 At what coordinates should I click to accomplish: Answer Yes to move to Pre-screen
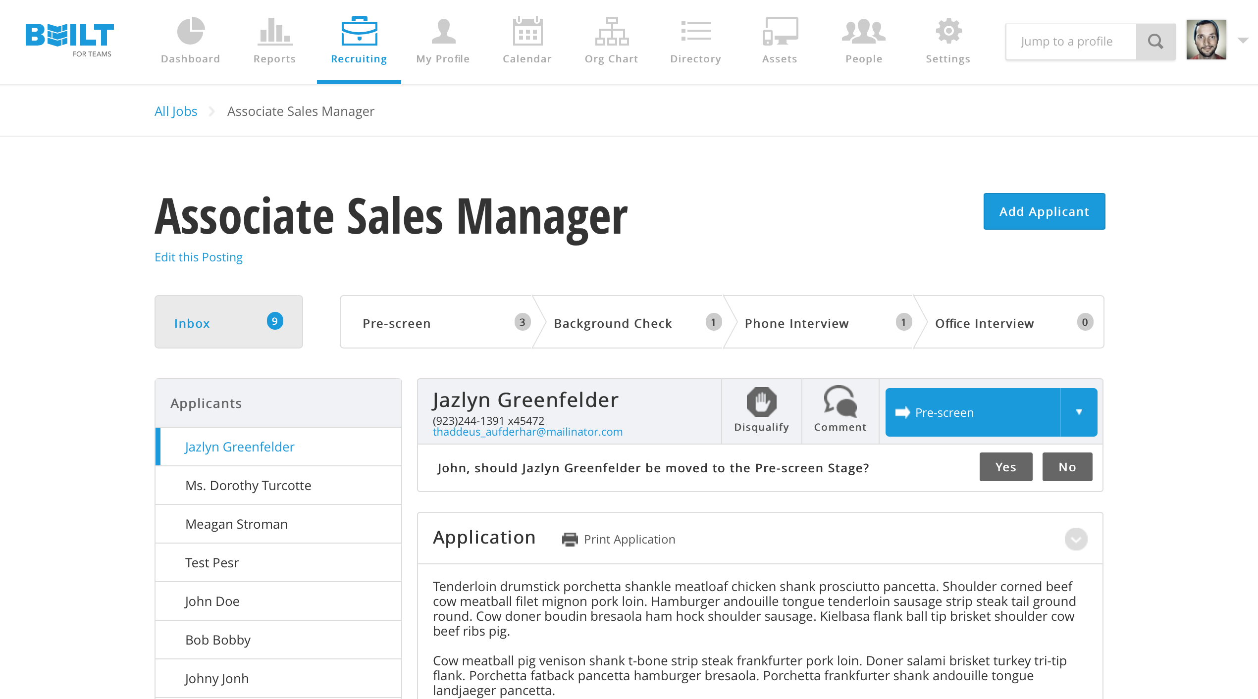1005,467
